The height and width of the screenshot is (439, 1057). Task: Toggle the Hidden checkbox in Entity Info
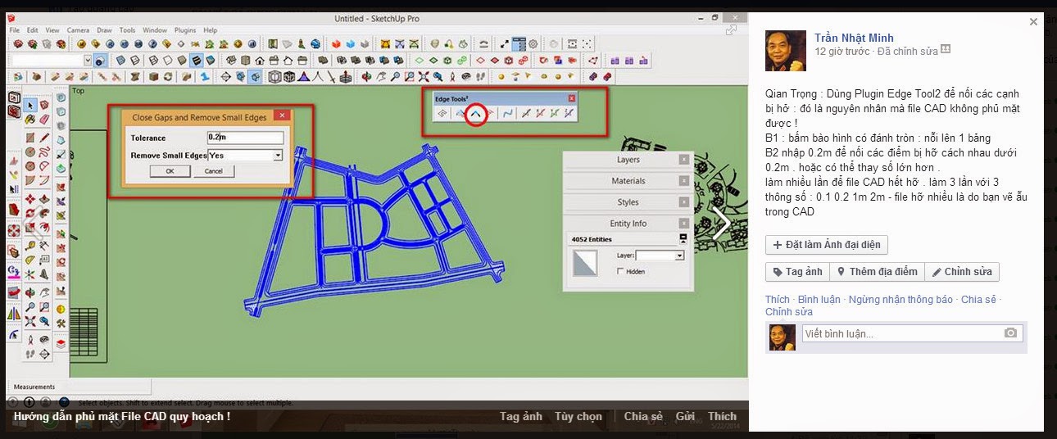pyautogui.click(x=621, y=271)
